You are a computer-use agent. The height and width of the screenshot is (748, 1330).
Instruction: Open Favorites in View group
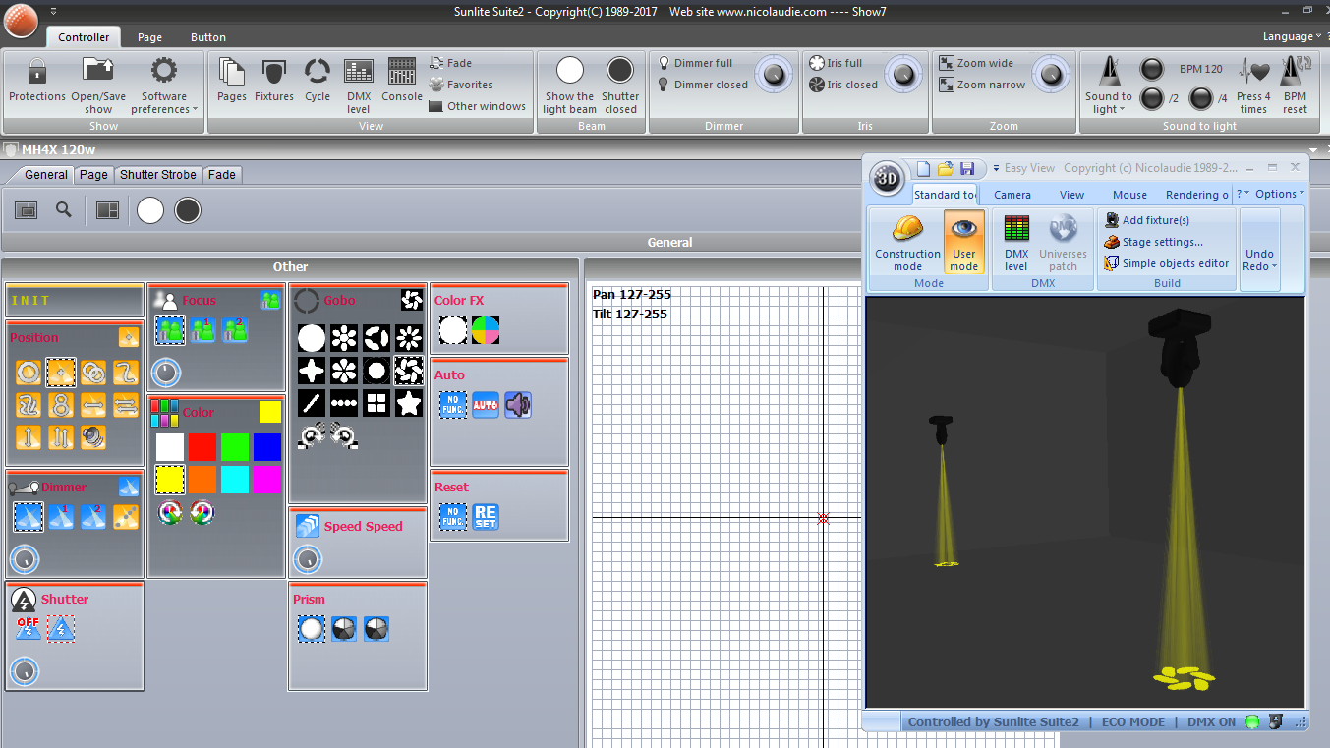tap(461, 85)
